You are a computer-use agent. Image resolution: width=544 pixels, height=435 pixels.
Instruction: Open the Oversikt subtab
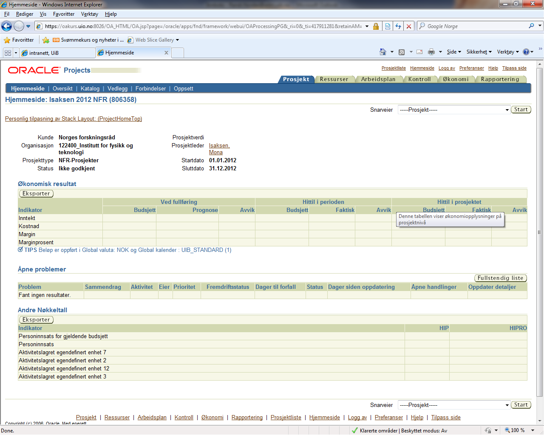tap(62, 89)
